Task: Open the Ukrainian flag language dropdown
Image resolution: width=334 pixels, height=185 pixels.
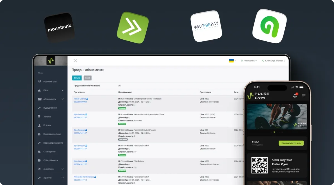Action: point(232,60)
